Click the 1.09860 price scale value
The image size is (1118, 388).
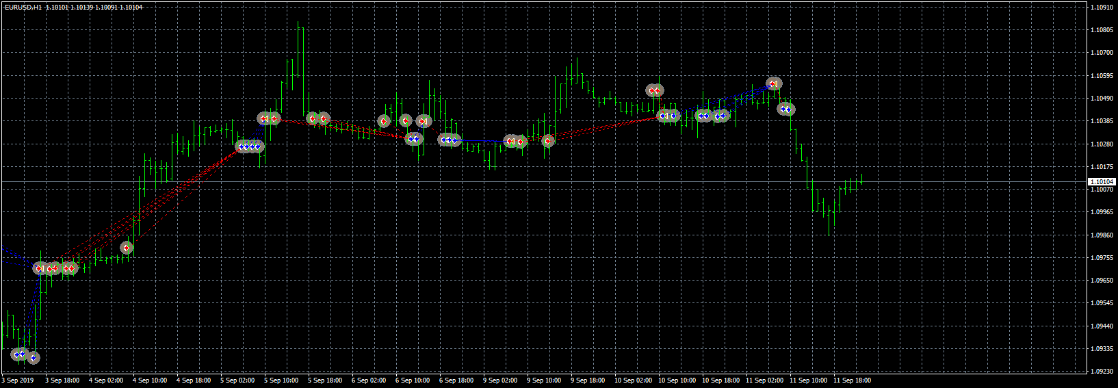pos(1101,235)
